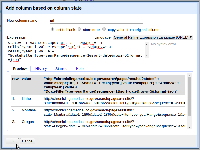Grab the expression box resize handle

click(147, 61)
